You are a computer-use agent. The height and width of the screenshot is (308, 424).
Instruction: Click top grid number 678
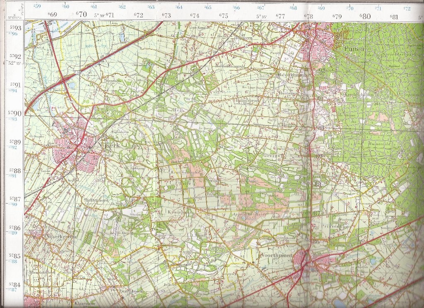coord(308,16)
